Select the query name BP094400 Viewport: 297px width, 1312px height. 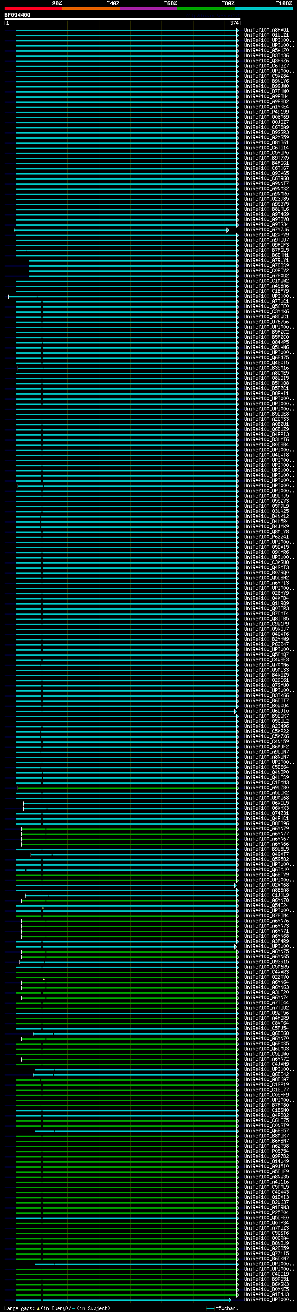pyautogui.click(x=17, y=15)
